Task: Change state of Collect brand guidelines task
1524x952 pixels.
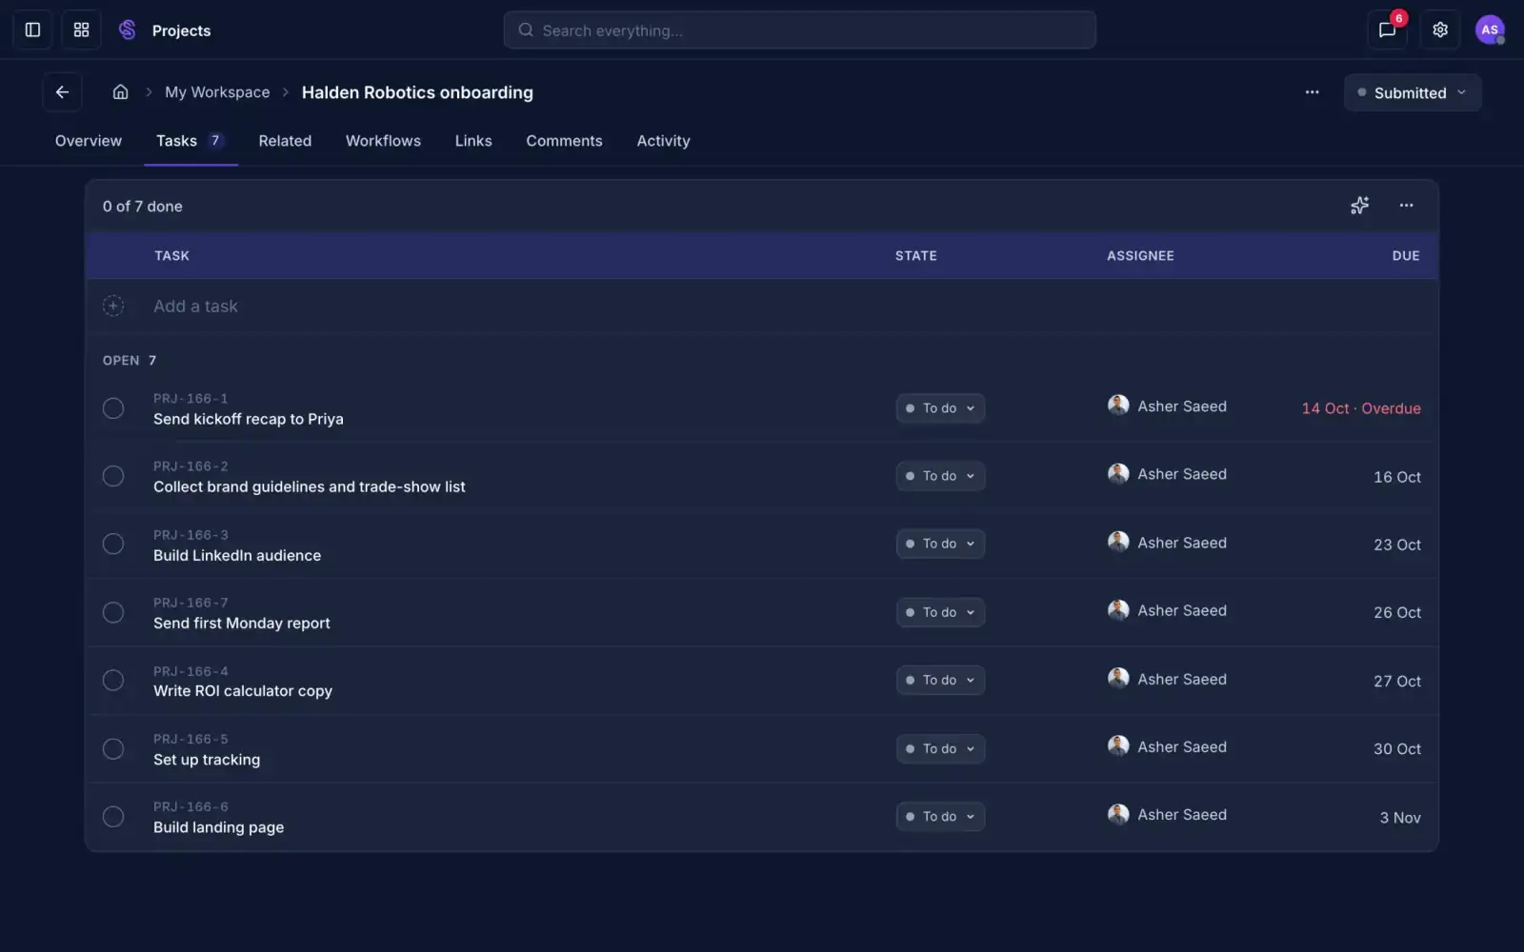Action: pos(940,476)
